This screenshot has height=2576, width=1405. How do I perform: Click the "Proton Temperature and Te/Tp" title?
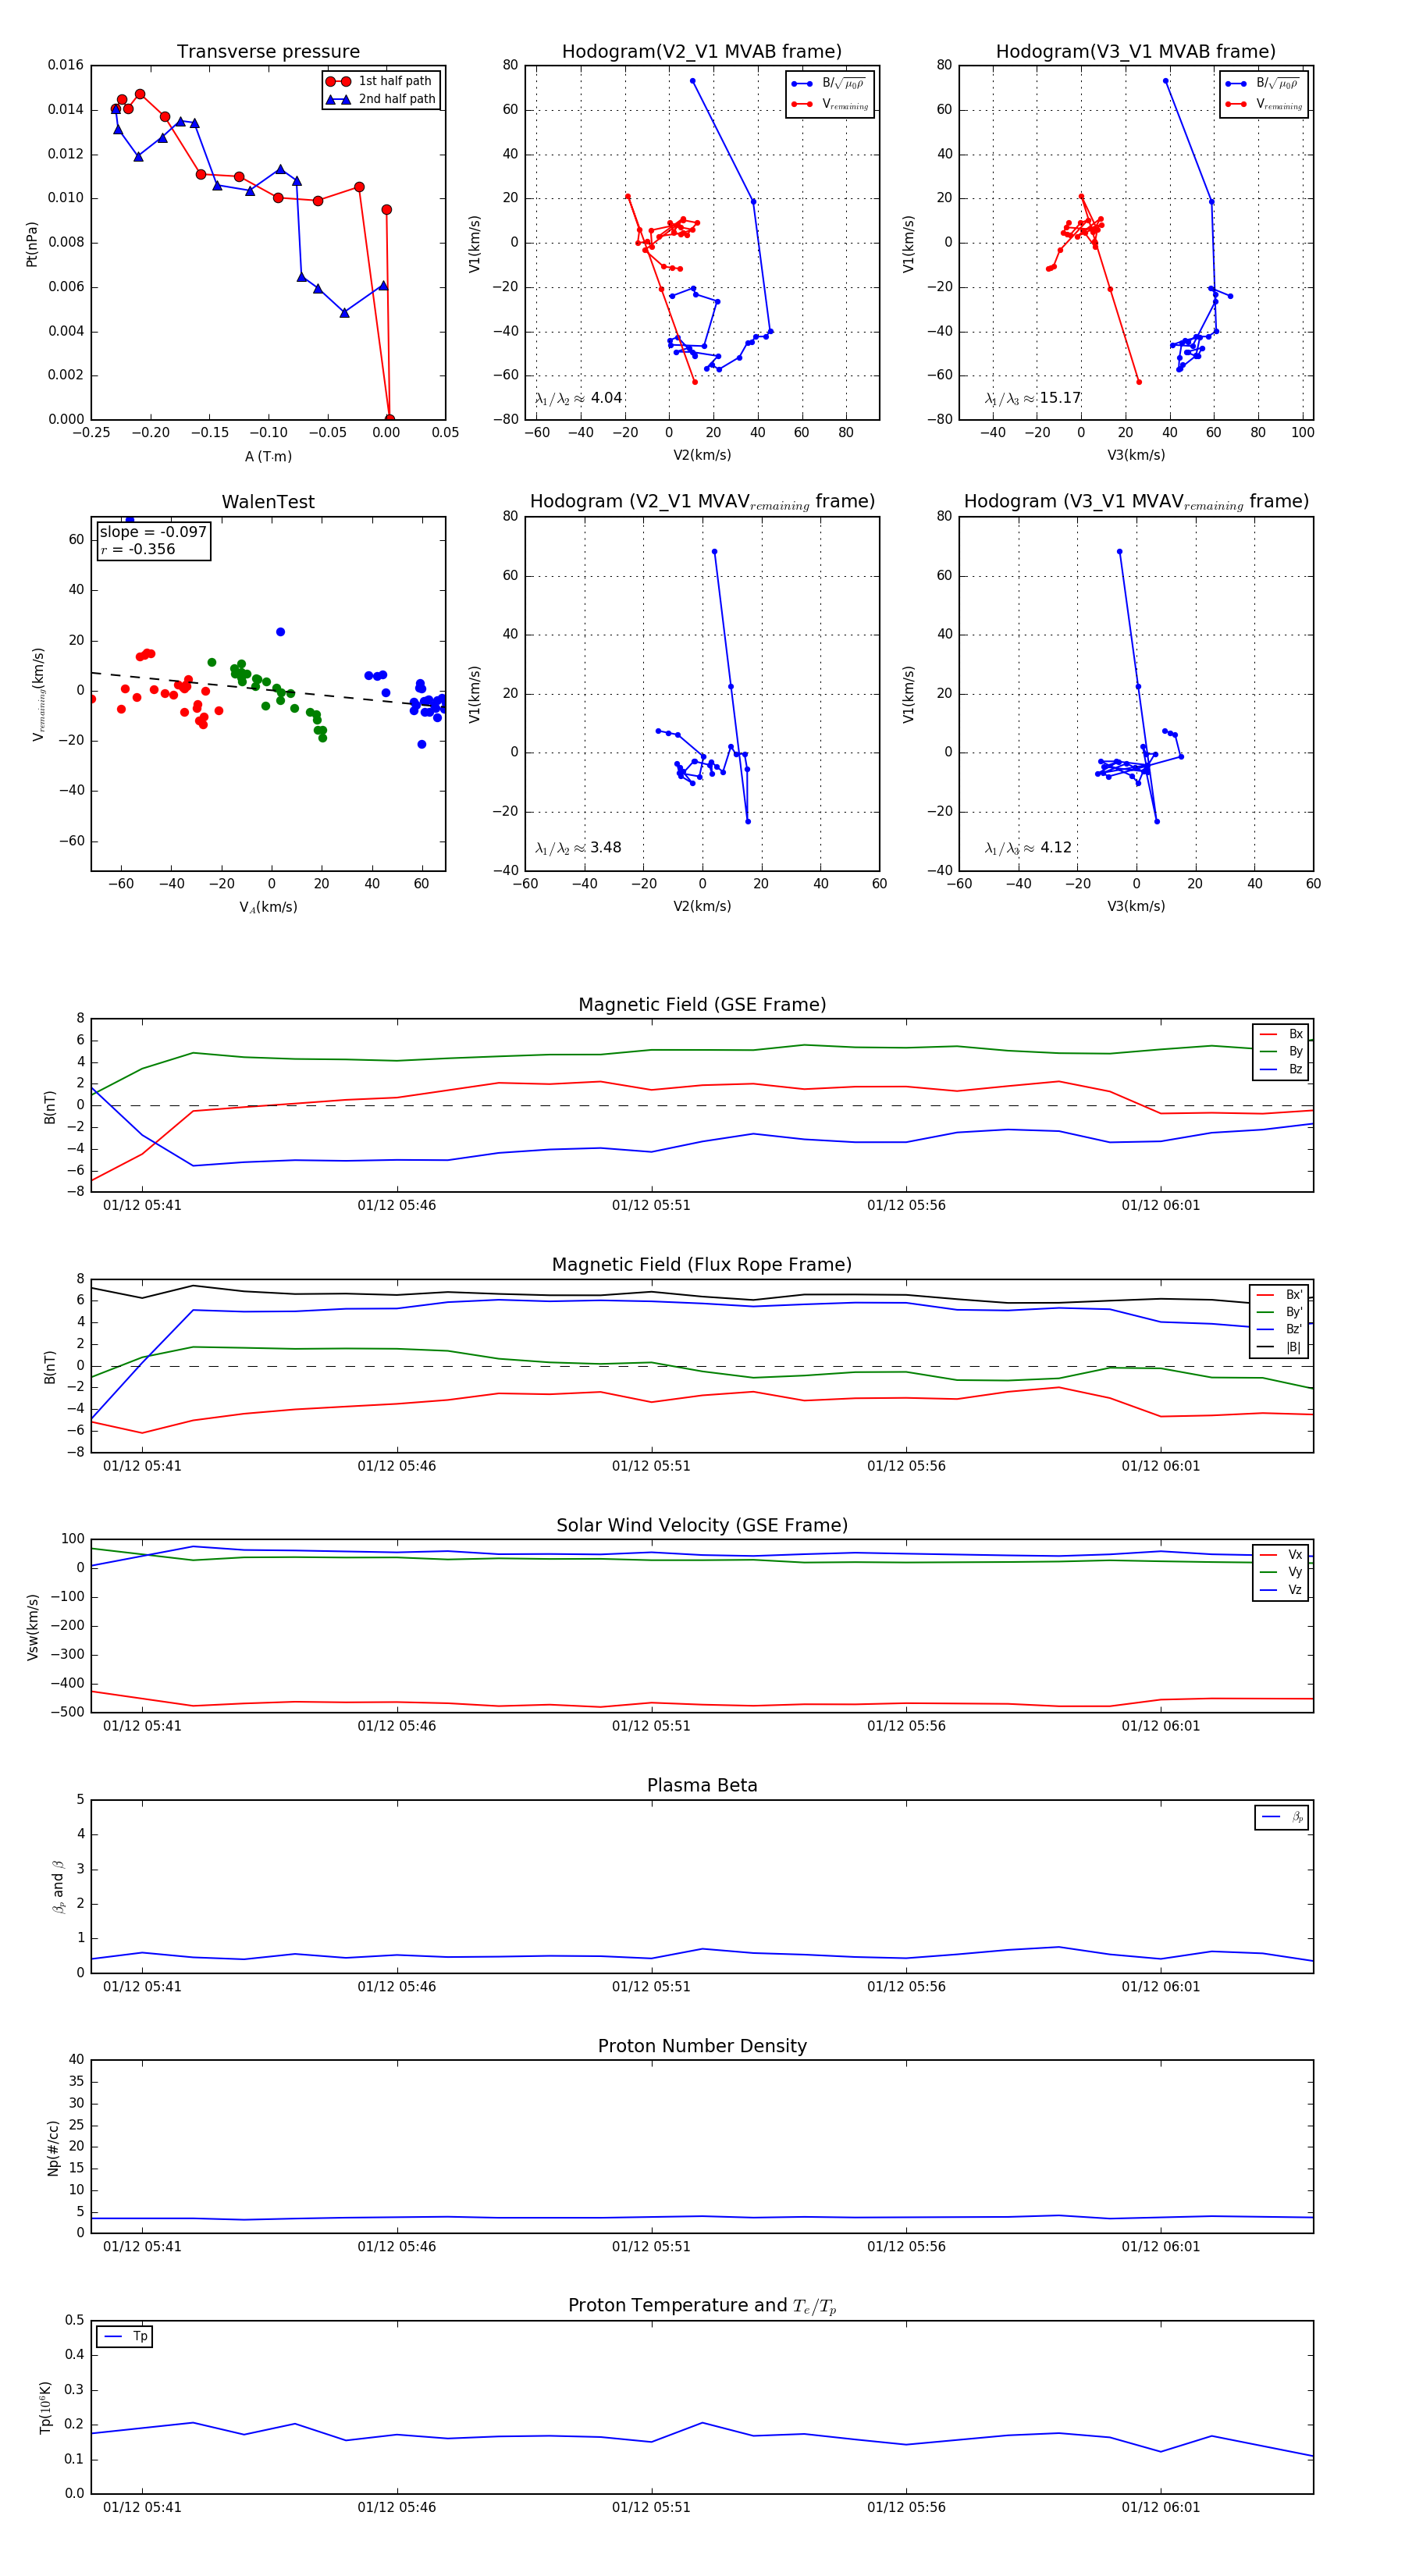tap(702, 2306)
